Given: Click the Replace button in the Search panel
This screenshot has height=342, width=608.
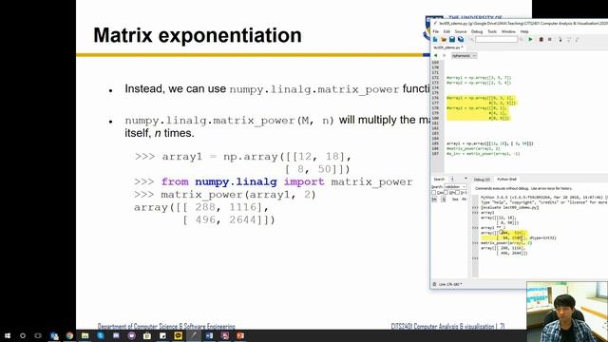Looking at the screenshot, I should click(x=455, y=199).
